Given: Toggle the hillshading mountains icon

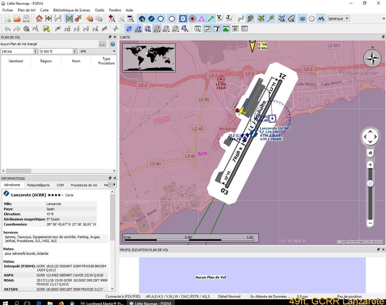Looking at the screenshot, I should point(321,19).
